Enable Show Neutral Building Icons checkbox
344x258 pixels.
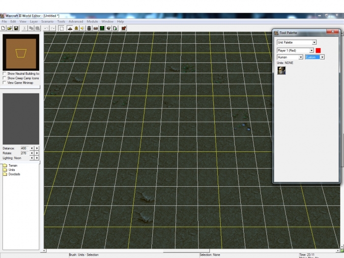pyautogui.click(x=4, y=74)
